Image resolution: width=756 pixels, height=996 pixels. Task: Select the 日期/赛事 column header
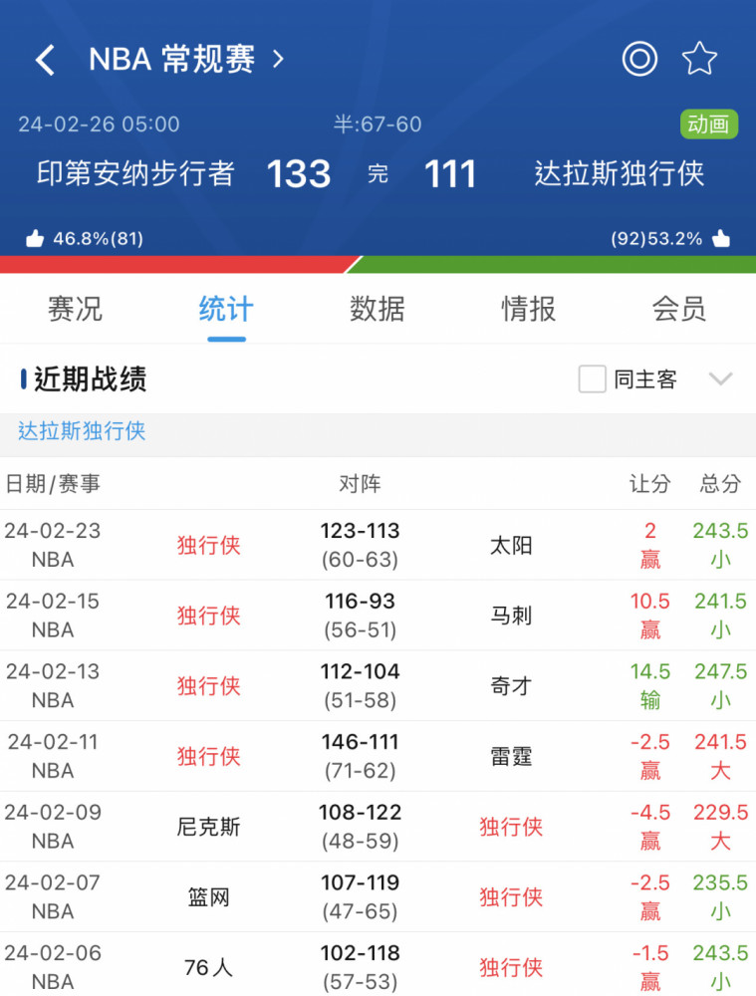53,484
